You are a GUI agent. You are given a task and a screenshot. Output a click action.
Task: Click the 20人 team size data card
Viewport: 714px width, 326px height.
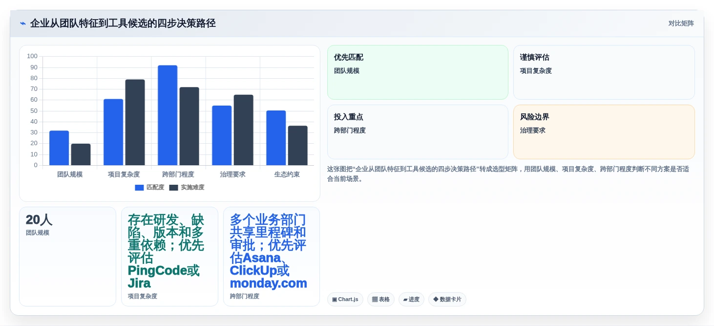pos(67,257)
